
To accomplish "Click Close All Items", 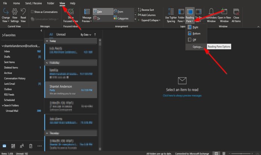I will click(236, 15).
